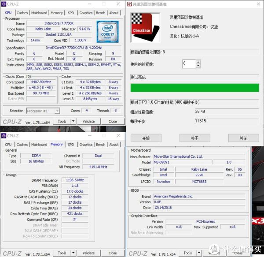The height and width of the screenshot is (257, 264).
Task: Open the Caches tab in top CPU-Z window
Action: [22, 13]
